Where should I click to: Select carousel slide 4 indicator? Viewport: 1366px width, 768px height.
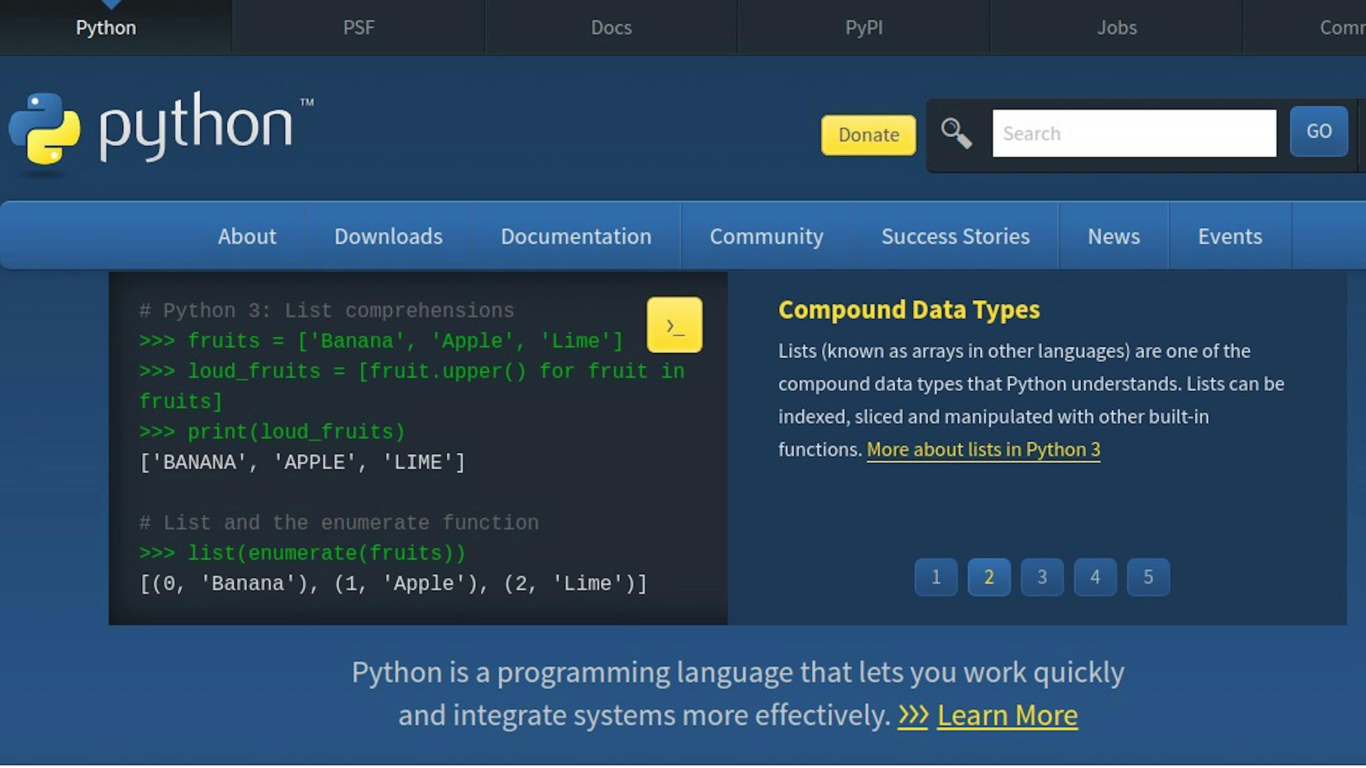(1095, 577)
